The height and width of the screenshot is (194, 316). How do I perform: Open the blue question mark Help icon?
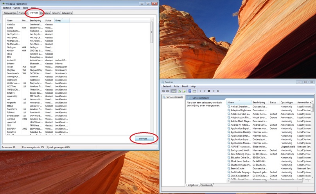tap(190, 91)
